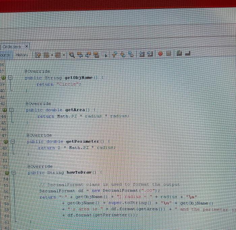Screen dimensions: 236x230
Task: Open the Forward navigation history dropdown arrow
Action: 64,55
